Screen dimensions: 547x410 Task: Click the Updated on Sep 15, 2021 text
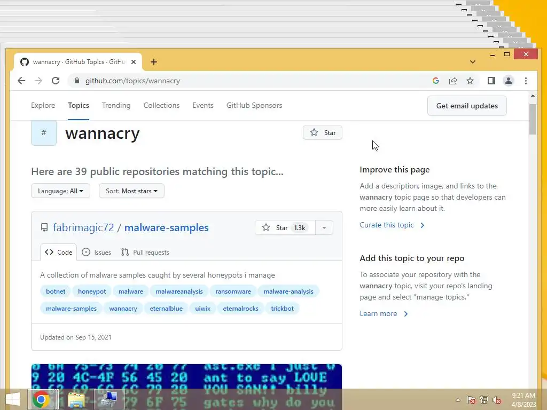(x=76, y=337)
